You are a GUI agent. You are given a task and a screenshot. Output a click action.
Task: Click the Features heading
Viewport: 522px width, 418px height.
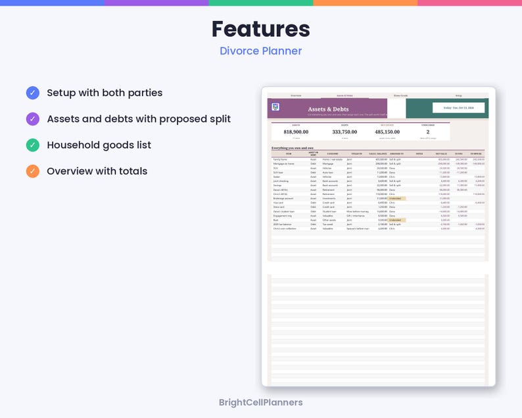pos(260,29)
